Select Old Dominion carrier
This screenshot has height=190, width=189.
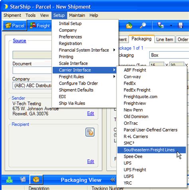pos(152,116)
